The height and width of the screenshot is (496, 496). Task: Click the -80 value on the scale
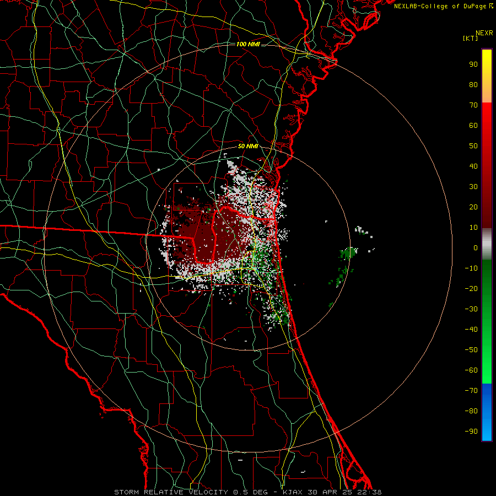[471, 411]
